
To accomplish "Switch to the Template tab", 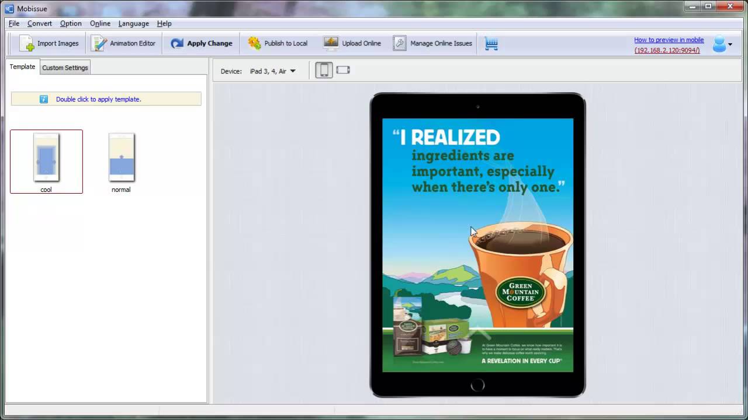I will [22, 66].
